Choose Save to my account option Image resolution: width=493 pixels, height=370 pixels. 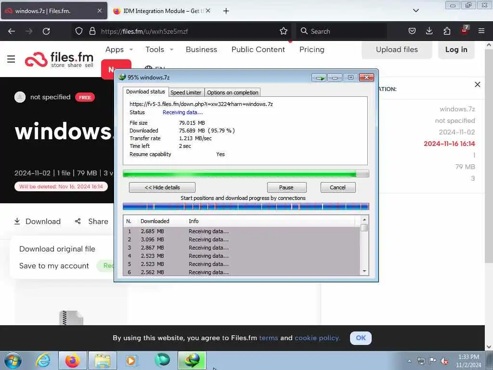pos(54,266)
